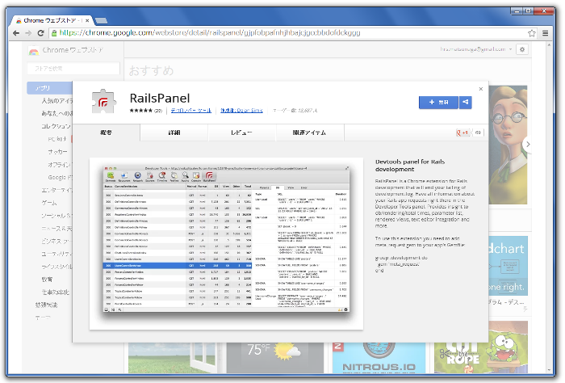Image resolution: width=565 pixels, height=383 pixels.
Task: Open a new browser tab
Action: (101, 20)
